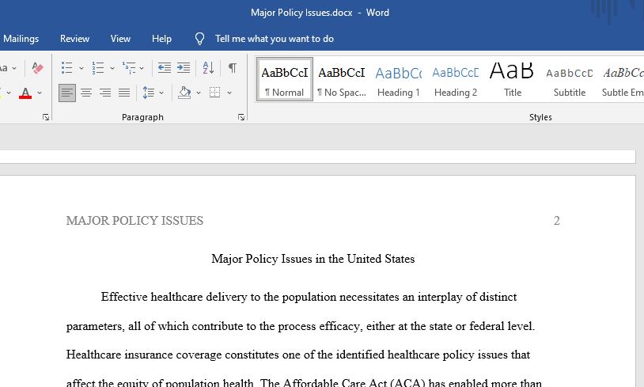
Task: Apply bulleted list formatting
Action: pos(67,68)
